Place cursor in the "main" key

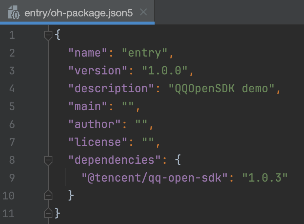pyautogui.click(x=88, y=106)
